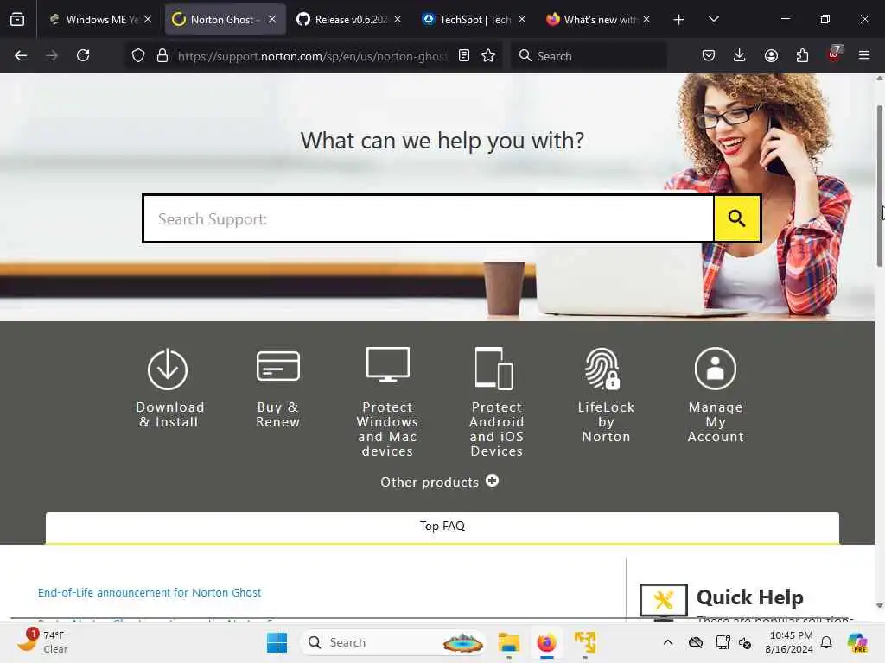Viewport: 885px width, 663px height.
Task: Select Protect Android and iOS Devices icon
Action: 493,368
